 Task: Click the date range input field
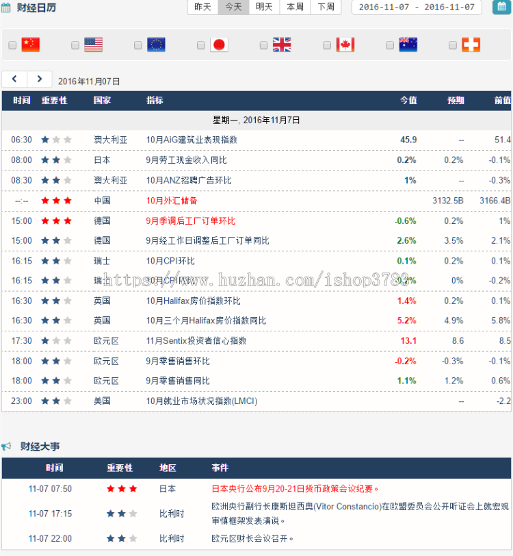pyautogui.click(x=417, y=7)
